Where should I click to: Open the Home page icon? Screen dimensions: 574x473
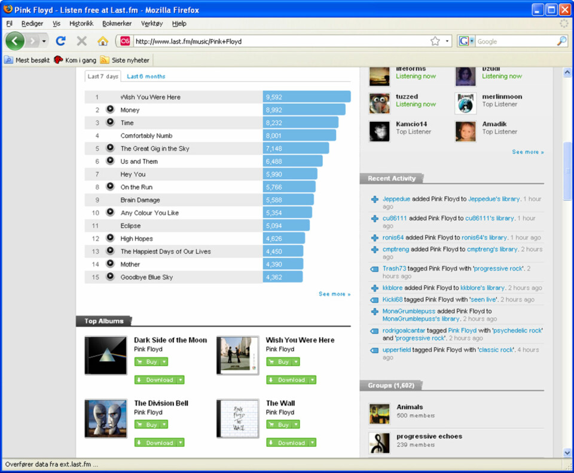pyautogui.click(x=103, y=41)
